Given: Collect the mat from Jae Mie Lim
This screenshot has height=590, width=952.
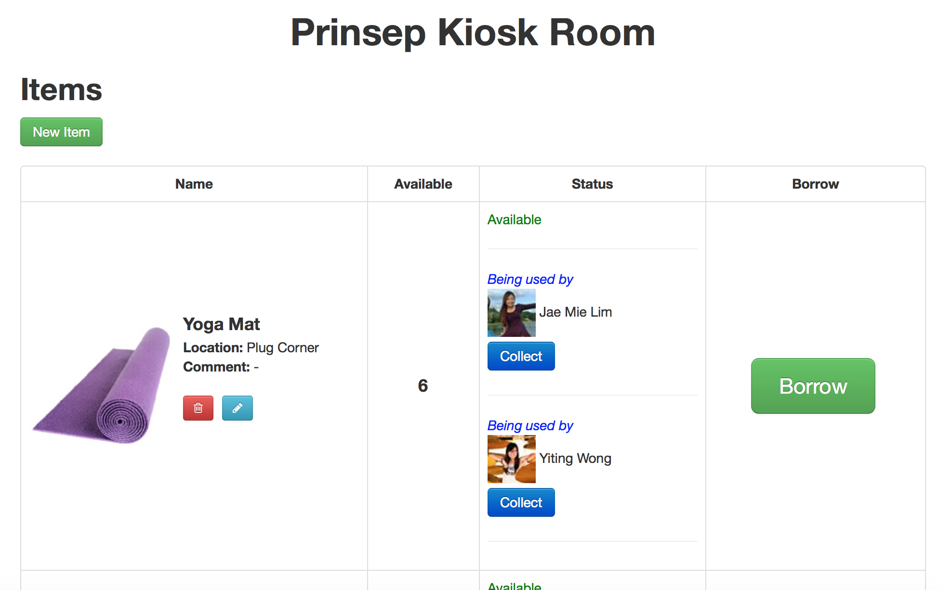Looking at the screenshot, I should pyautogui.click(x=521, y=356).
